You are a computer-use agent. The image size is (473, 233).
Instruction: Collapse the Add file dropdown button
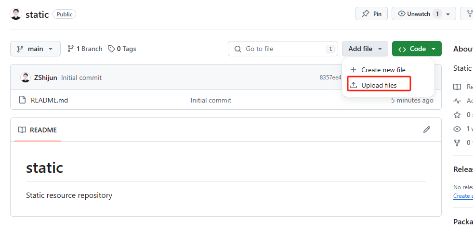tap(365, 49)
